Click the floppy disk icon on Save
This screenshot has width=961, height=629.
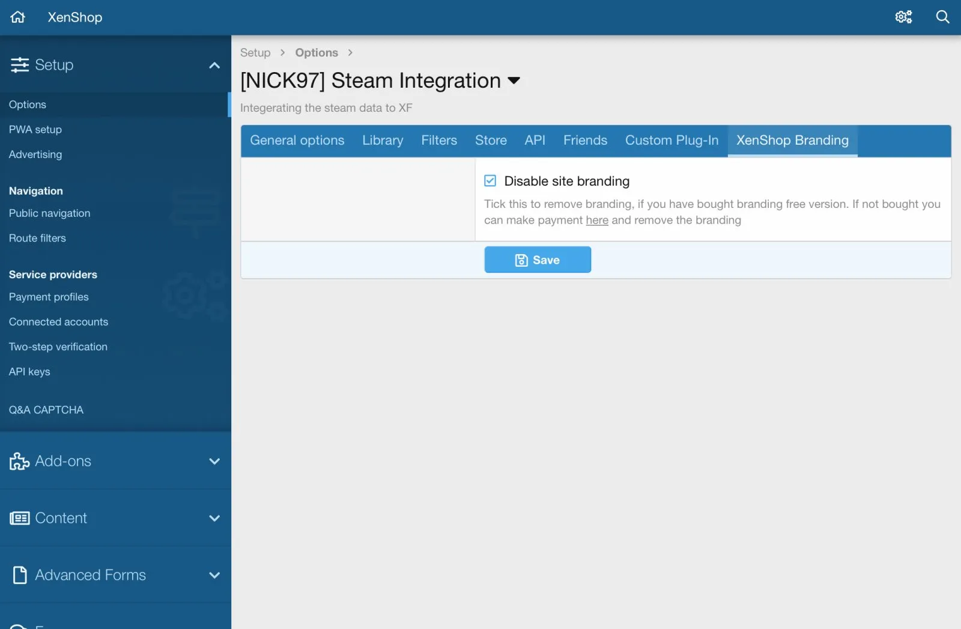521,260
